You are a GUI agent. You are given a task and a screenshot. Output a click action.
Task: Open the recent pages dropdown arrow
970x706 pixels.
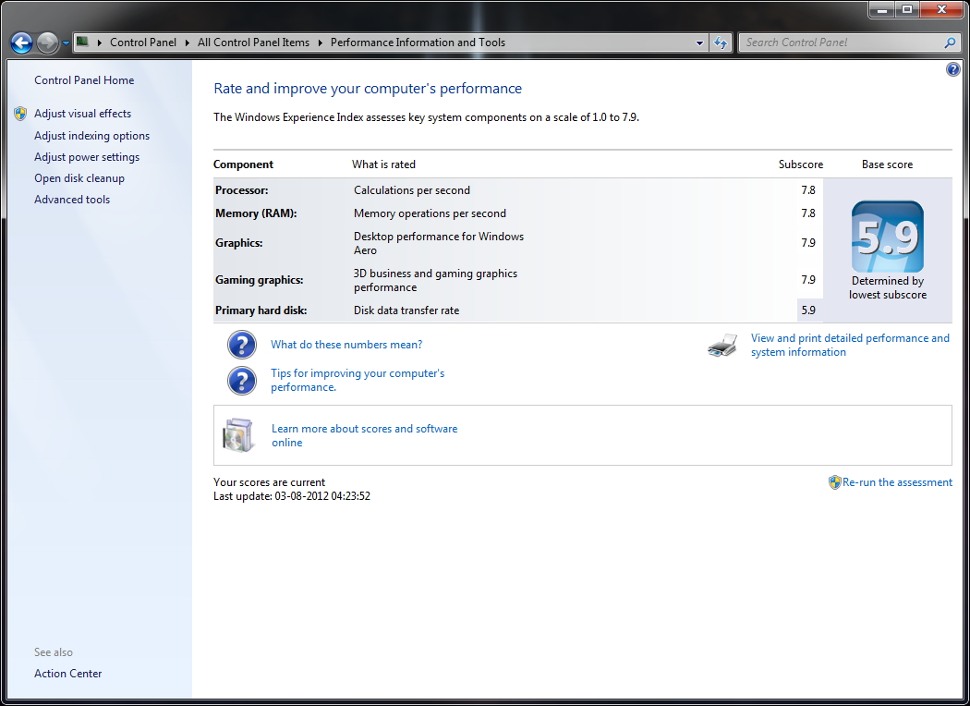(66, 43)
